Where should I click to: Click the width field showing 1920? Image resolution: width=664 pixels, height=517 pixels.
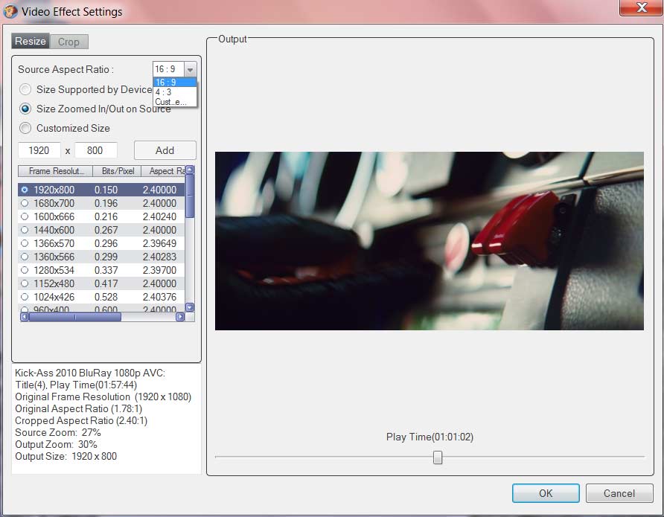[x=39, y=150]
